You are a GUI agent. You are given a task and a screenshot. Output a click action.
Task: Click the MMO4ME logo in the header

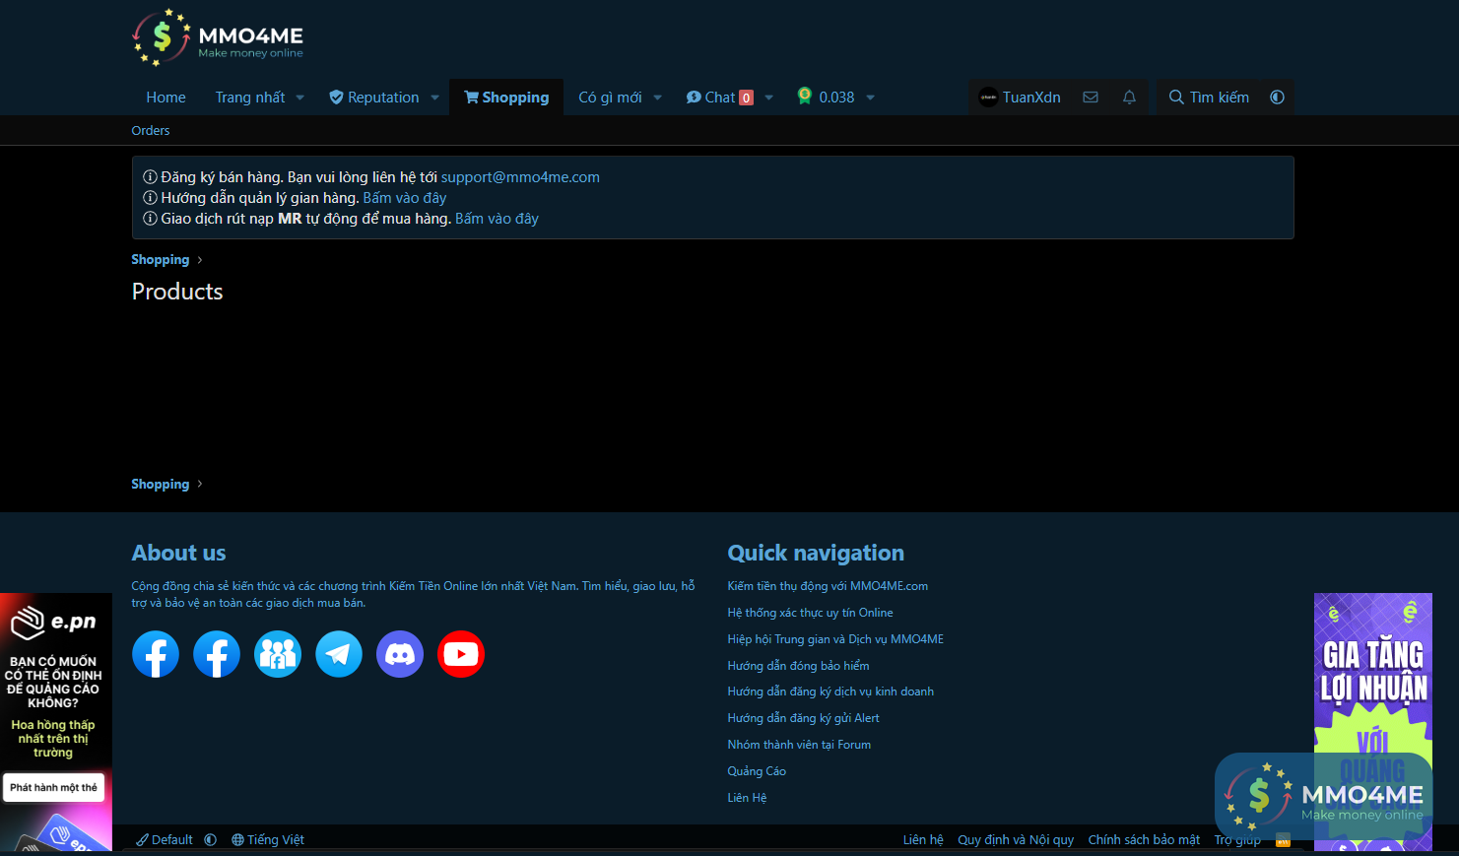click(218, 38)
